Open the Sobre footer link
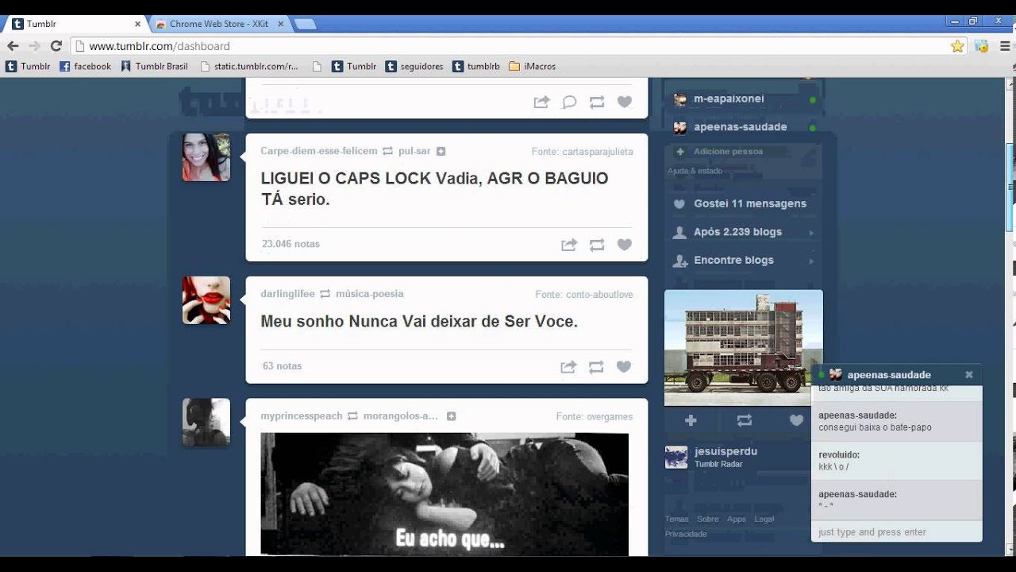The width and height of the screenshot is (1016, 572). point(708,520)
